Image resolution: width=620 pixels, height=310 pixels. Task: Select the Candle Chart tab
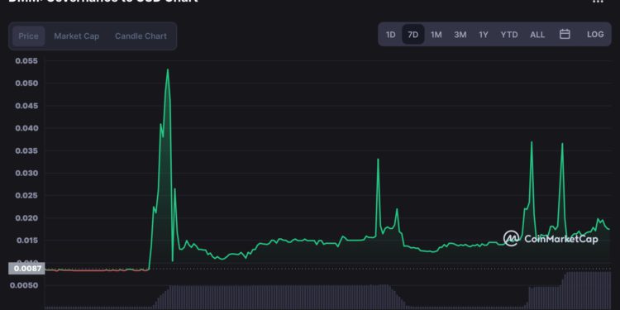click(x=141, y=36)
